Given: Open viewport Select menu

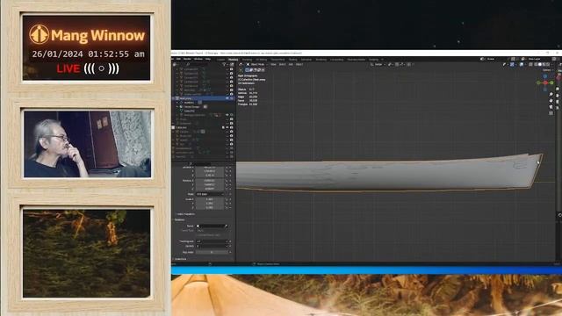Looking at the screenshot, I should point(282,64).
